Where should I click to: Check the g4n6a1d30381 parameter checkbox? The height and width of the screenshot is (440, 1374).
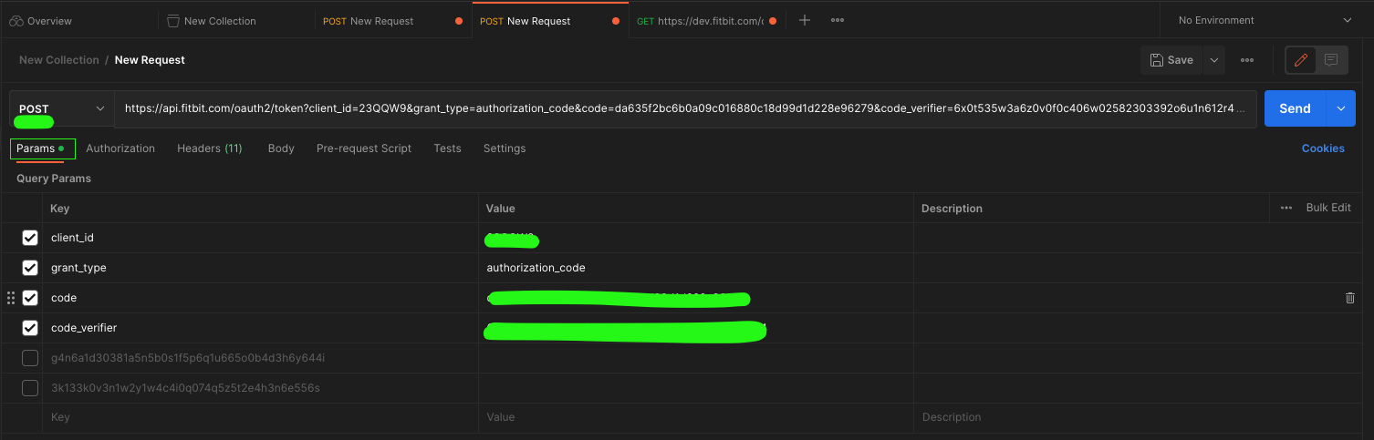tap(30, 358)
